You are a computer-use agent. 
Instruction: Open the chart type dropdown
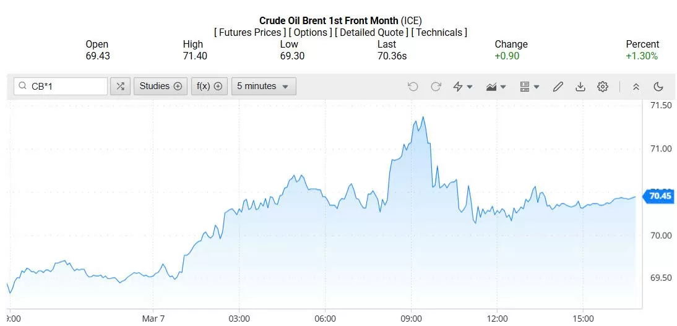click(x=496, y=87)
